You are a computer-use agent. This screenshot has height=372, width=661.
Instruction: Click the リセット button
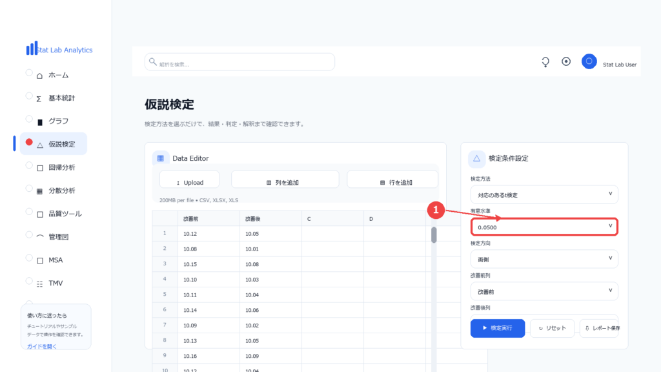click(552, 328)
